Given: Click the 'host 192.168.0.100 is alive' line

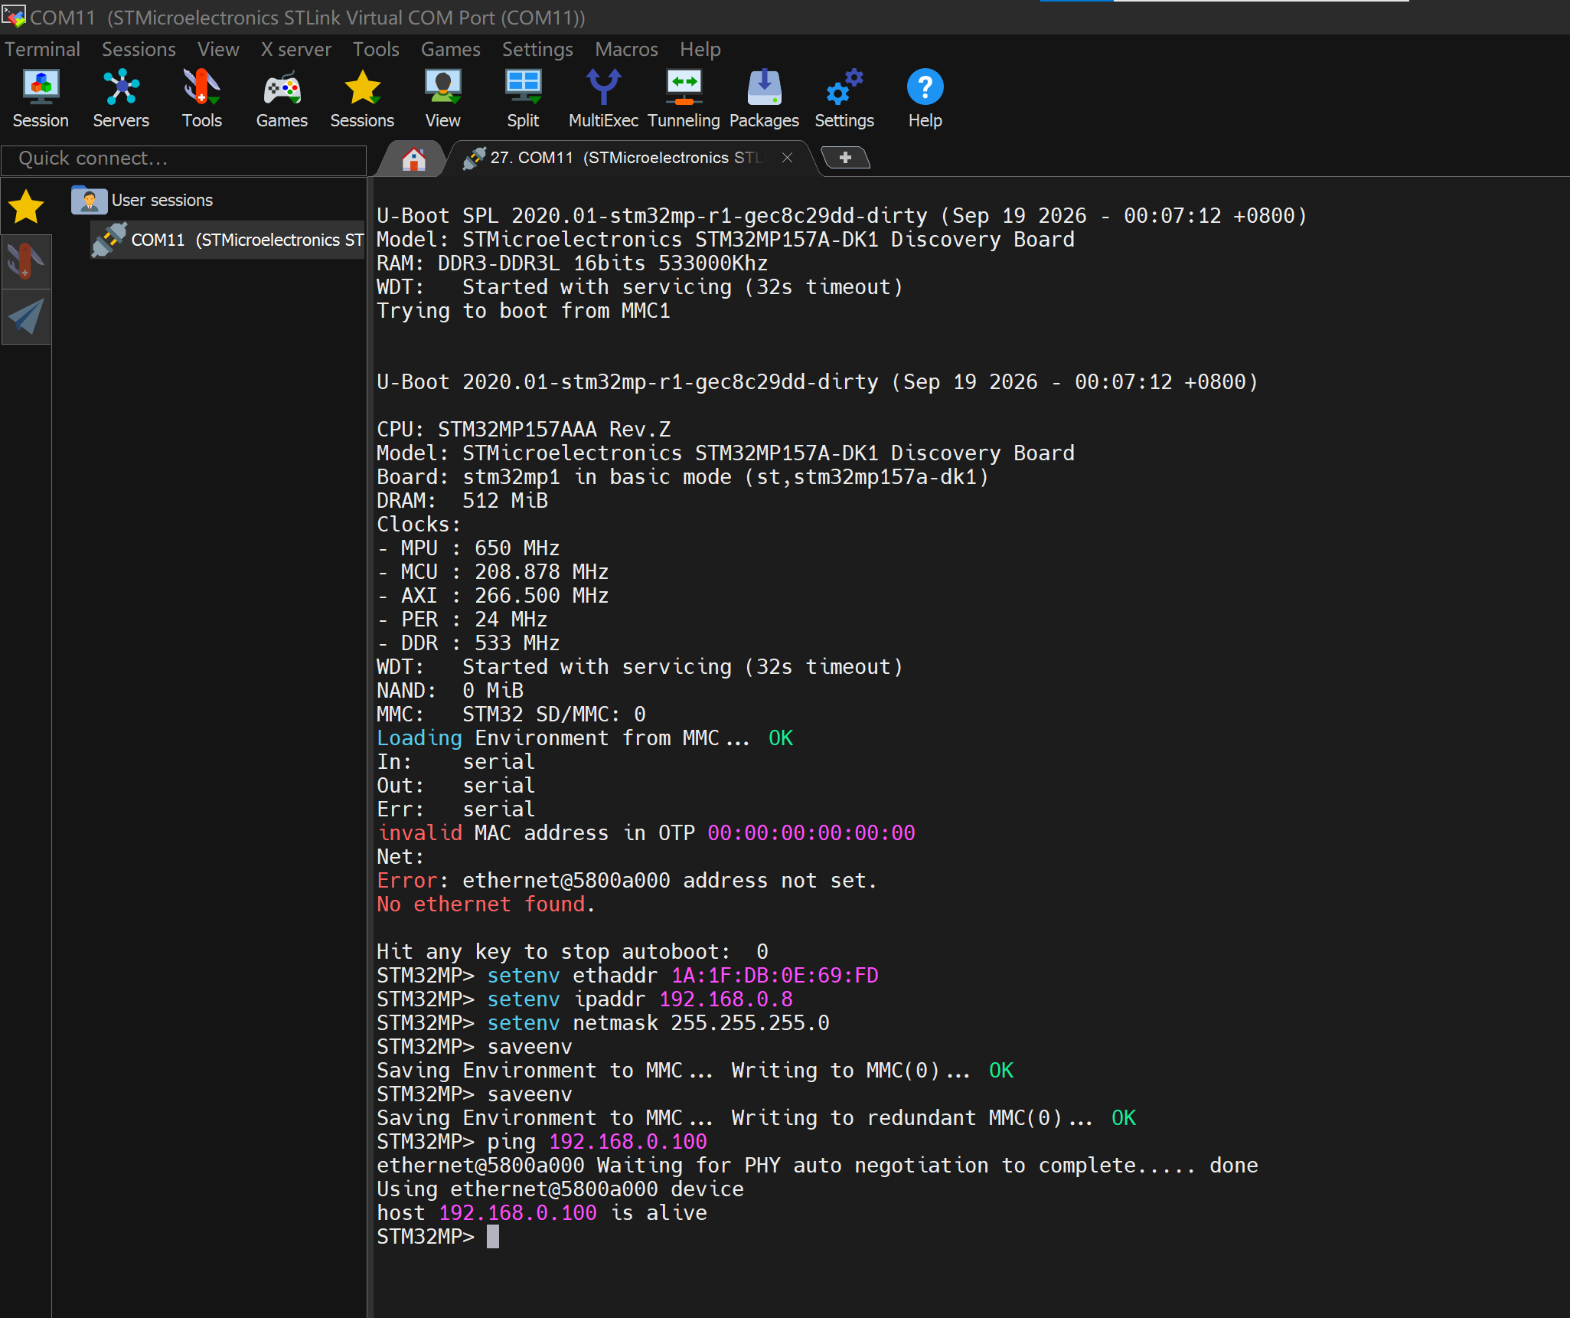Looking at the screenshot, I should (x=542, y=1213).
